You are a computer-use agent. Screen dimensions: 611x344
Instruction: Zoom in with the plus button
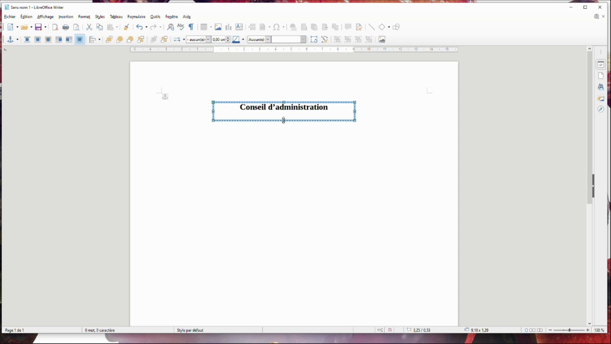(588, 330)
